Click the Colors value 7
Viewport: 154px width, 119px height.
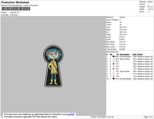click(148, 4)
